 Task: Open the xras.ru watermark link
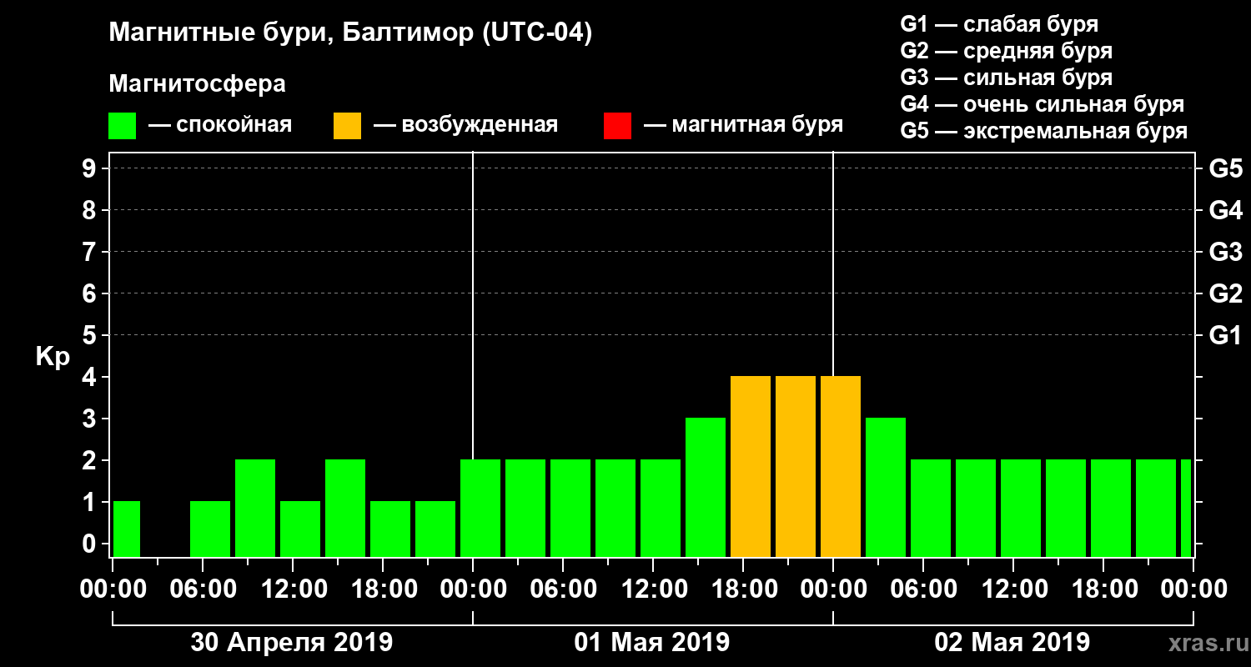pyautogui.click(x=1203, y=643)
